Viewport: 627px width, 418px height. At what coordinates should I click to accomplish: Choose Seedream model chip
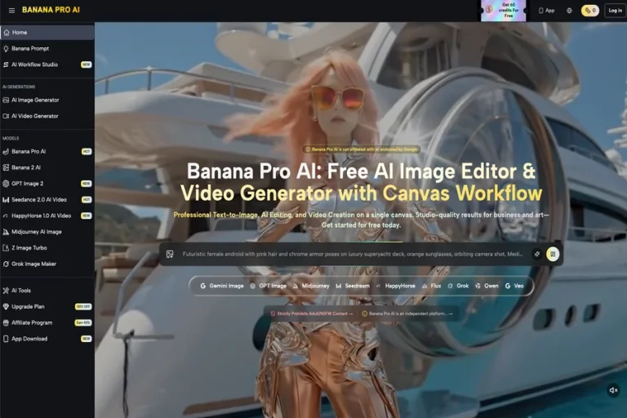pyautogui.click(x=353, y=286)
